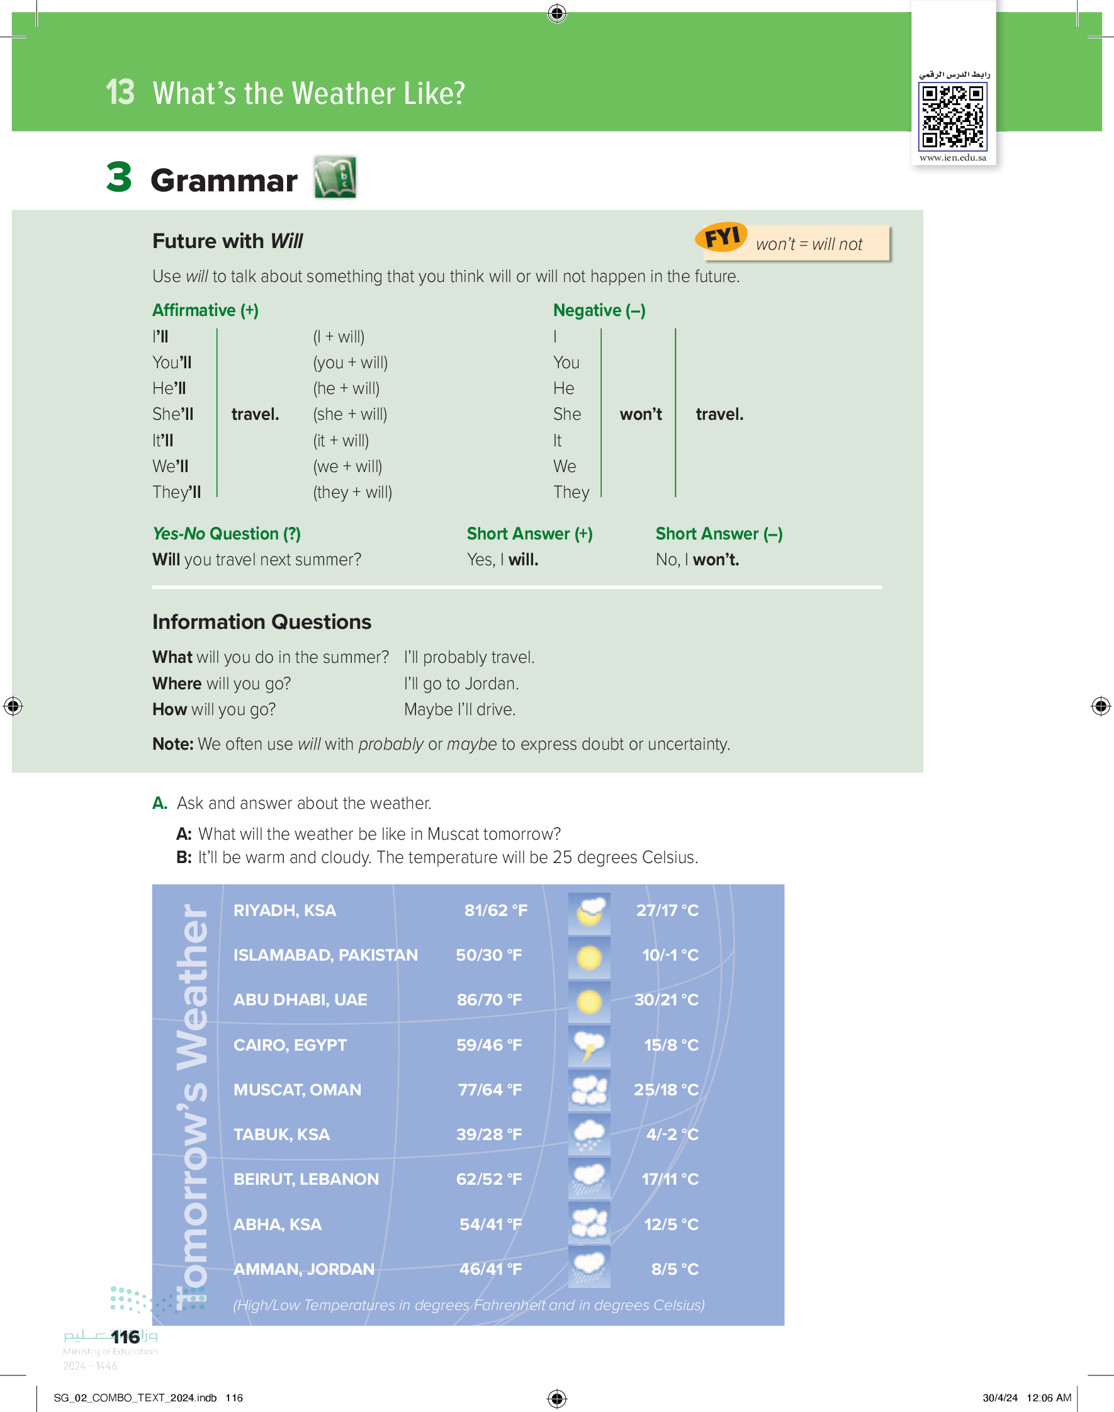Click the Abu Dhabi sun icon
Viewport: 1114px width, 1412px height.
pos(589,1002)
